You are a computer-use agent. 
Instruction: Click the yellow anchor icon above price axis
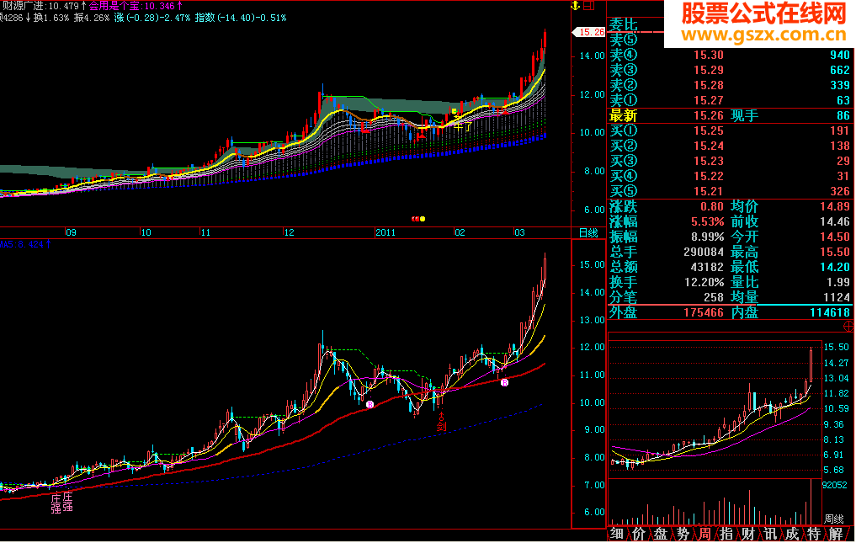575,6
